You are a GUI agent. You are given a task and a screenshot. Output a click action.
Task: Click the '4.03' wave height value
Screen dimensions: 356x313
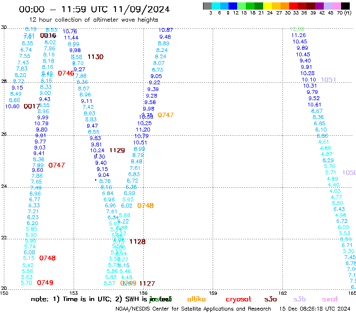point(335,191)
